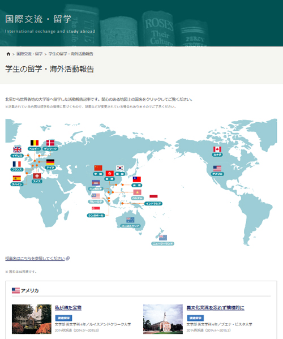The width and height of the screenshot is (283, 339).
Task: Select the South Korea flag on map
Action: coord(120,168)
